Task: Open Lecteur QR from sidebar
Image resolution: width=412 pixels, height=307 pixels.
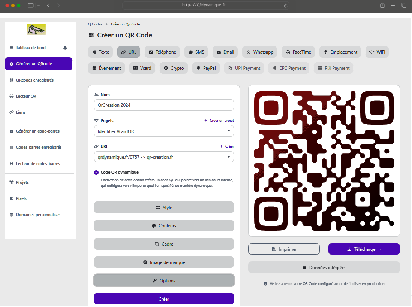Action: point(26,96)
